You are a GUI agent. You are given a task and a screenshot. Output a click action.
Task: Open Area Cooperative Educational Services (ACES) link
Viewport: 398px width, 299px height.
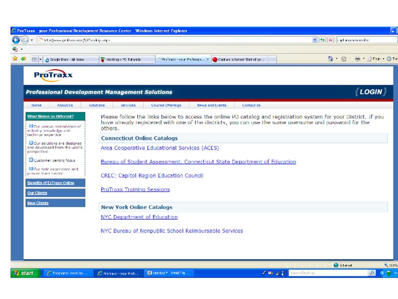160,148
